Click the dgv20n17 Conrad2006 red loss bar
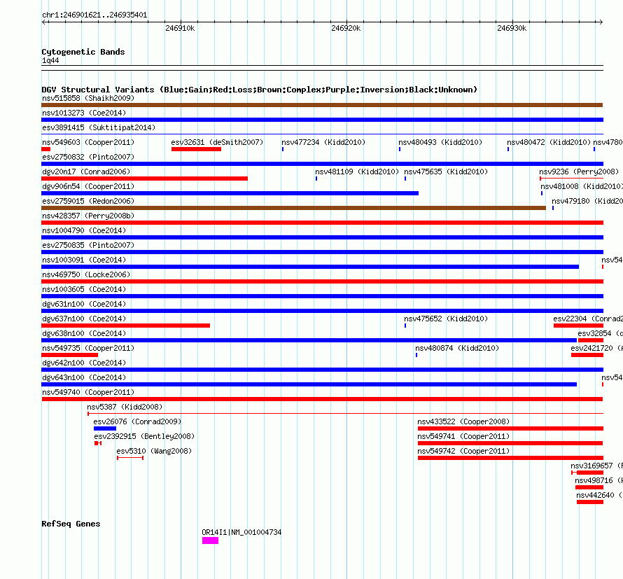The width and height of the screenshot is (623, 579). 145,179
